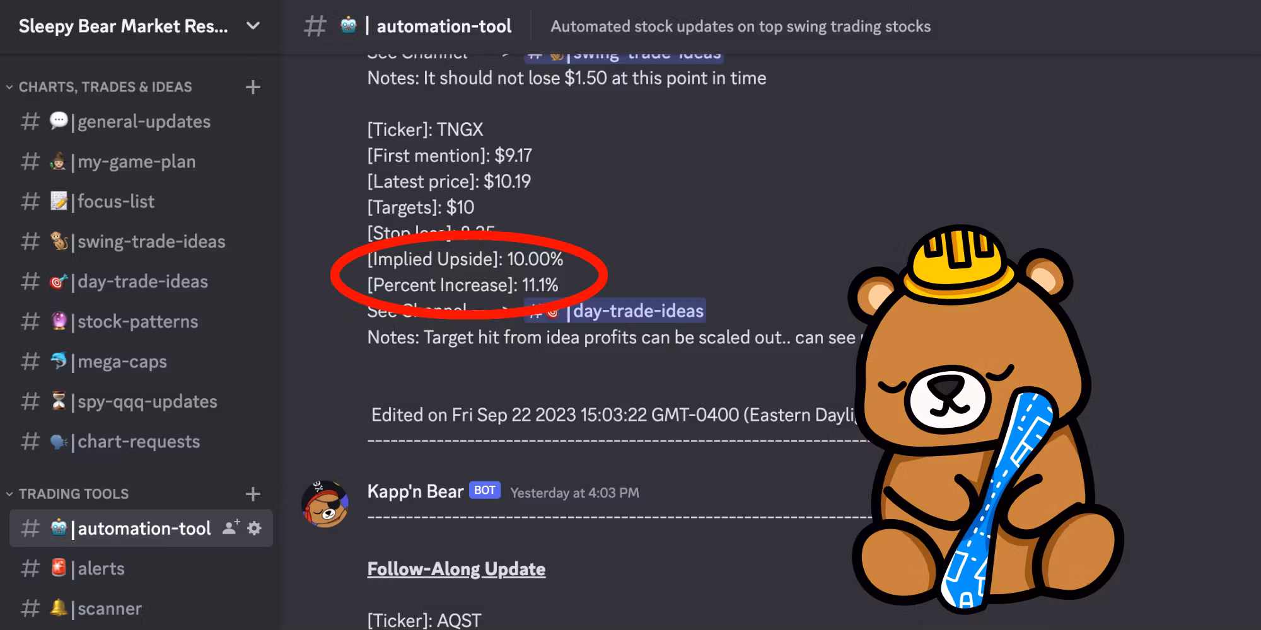This screenshot has width=1261, height=630.
Task: Open the mega-caps channel
Action: [x=141, y=362]
